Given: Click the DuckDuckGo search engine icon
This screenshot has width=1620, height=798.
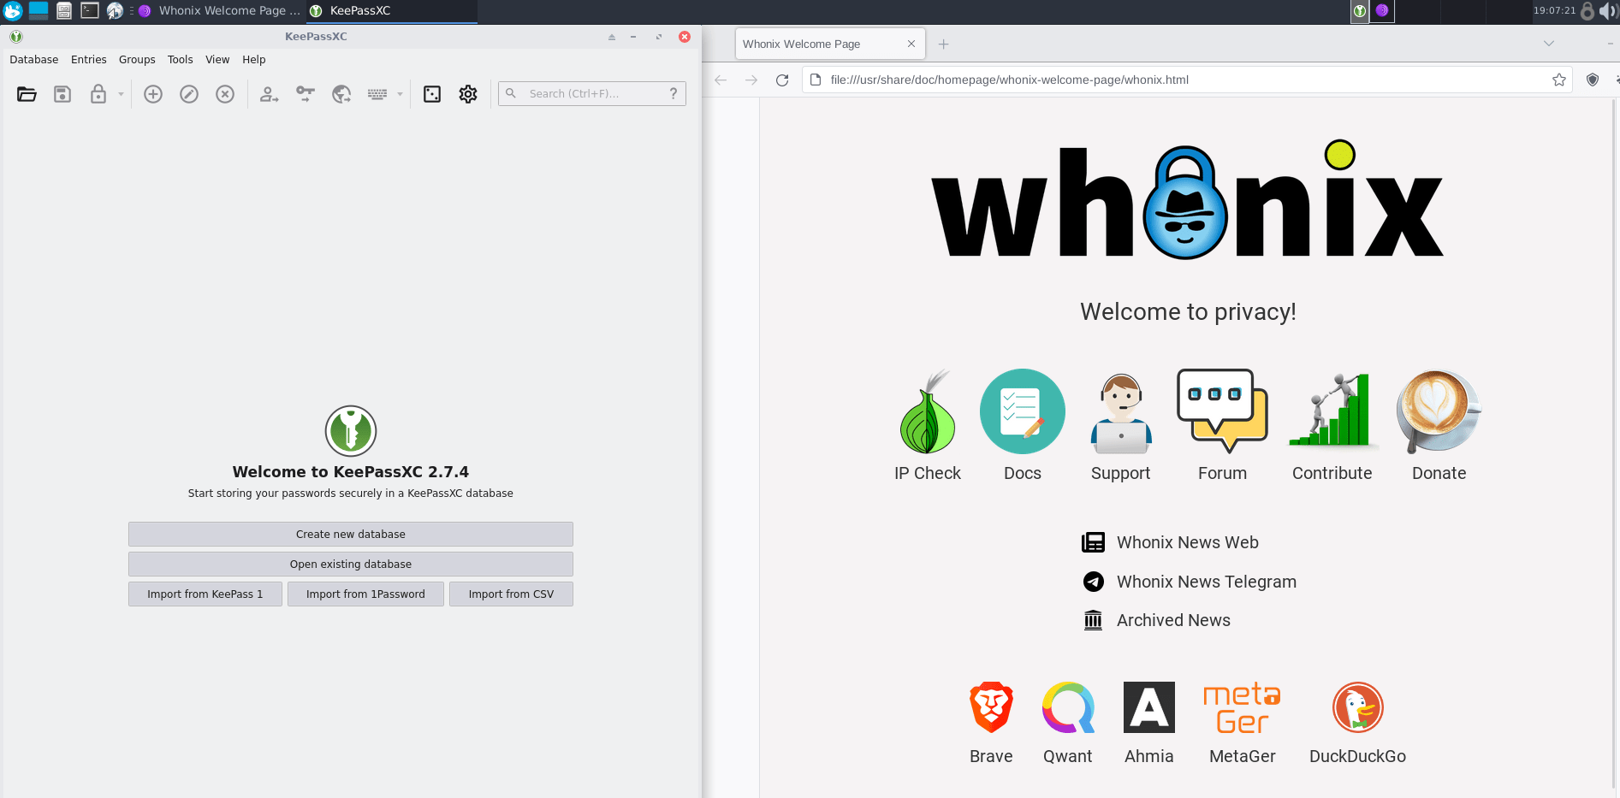Looking at the screenshot, I should [1358, 707].
